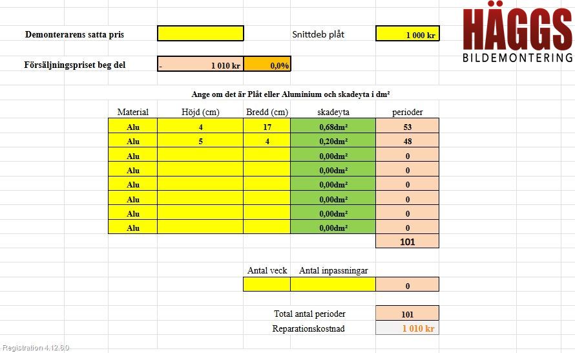Select the perioder cell showing 53
The width and height of the screenshot is (575, 353).
coord(408,126)
